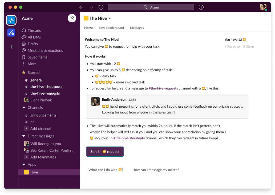This screenshot has width=275, height=195.
Task: Collapse the Direct messages section
Action: point(24,136)
